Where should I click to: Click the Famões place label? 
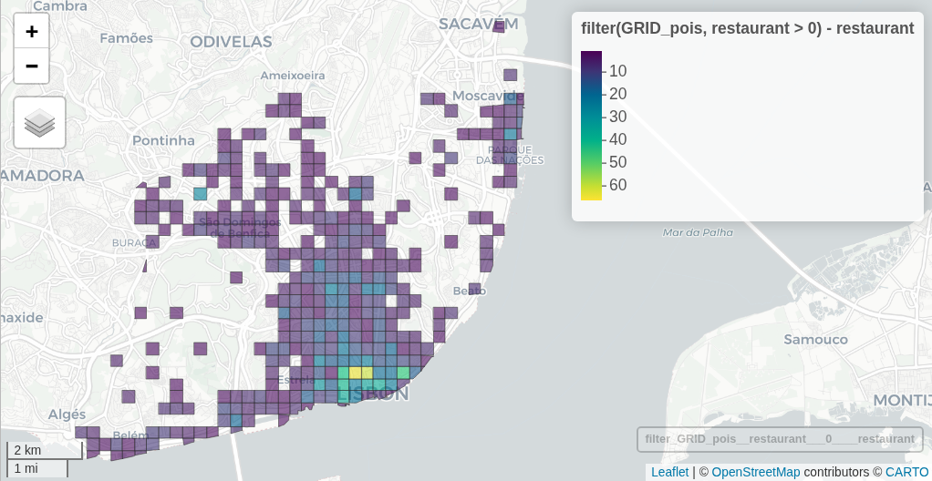point(121,38)
